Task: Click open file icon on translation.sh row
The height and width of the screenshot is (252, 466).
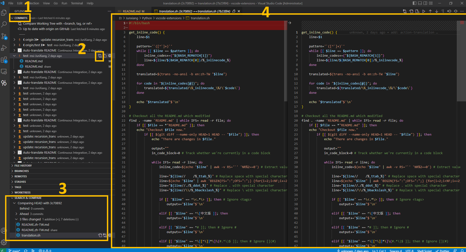Action: pos(100,235)
